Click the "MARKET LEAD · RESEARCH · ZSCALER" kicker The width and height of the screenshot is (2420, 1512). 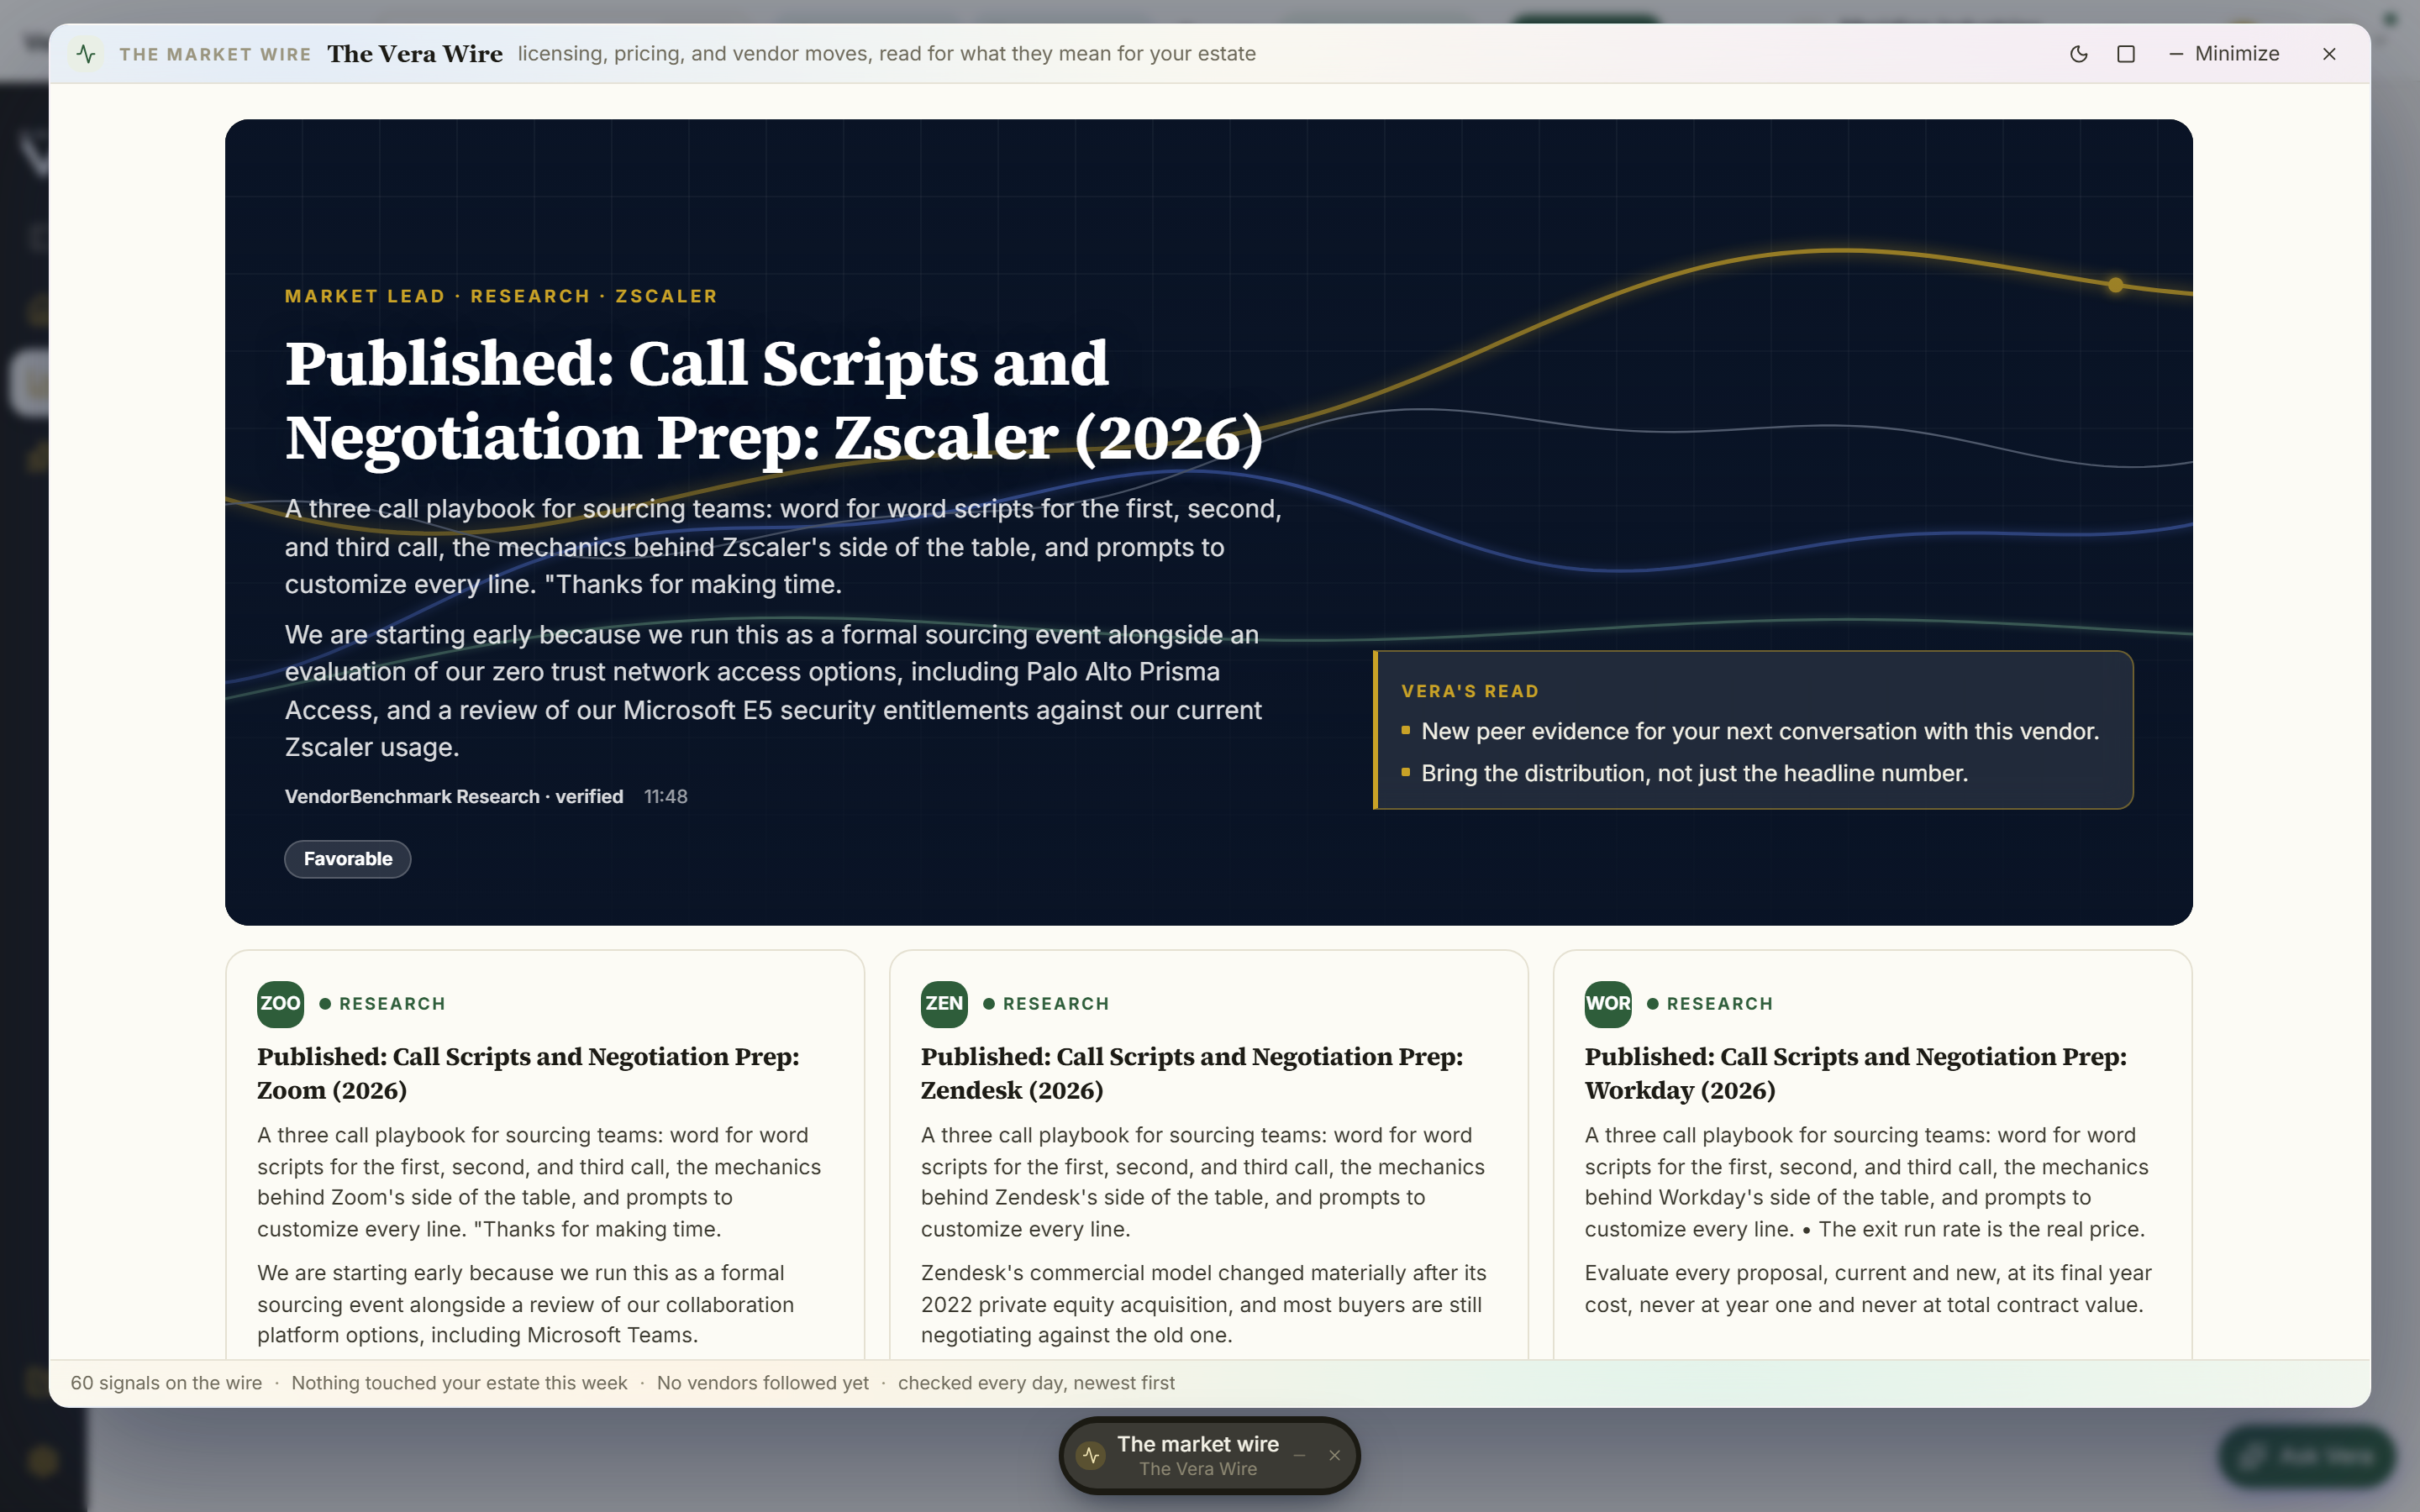coord(501,296)
